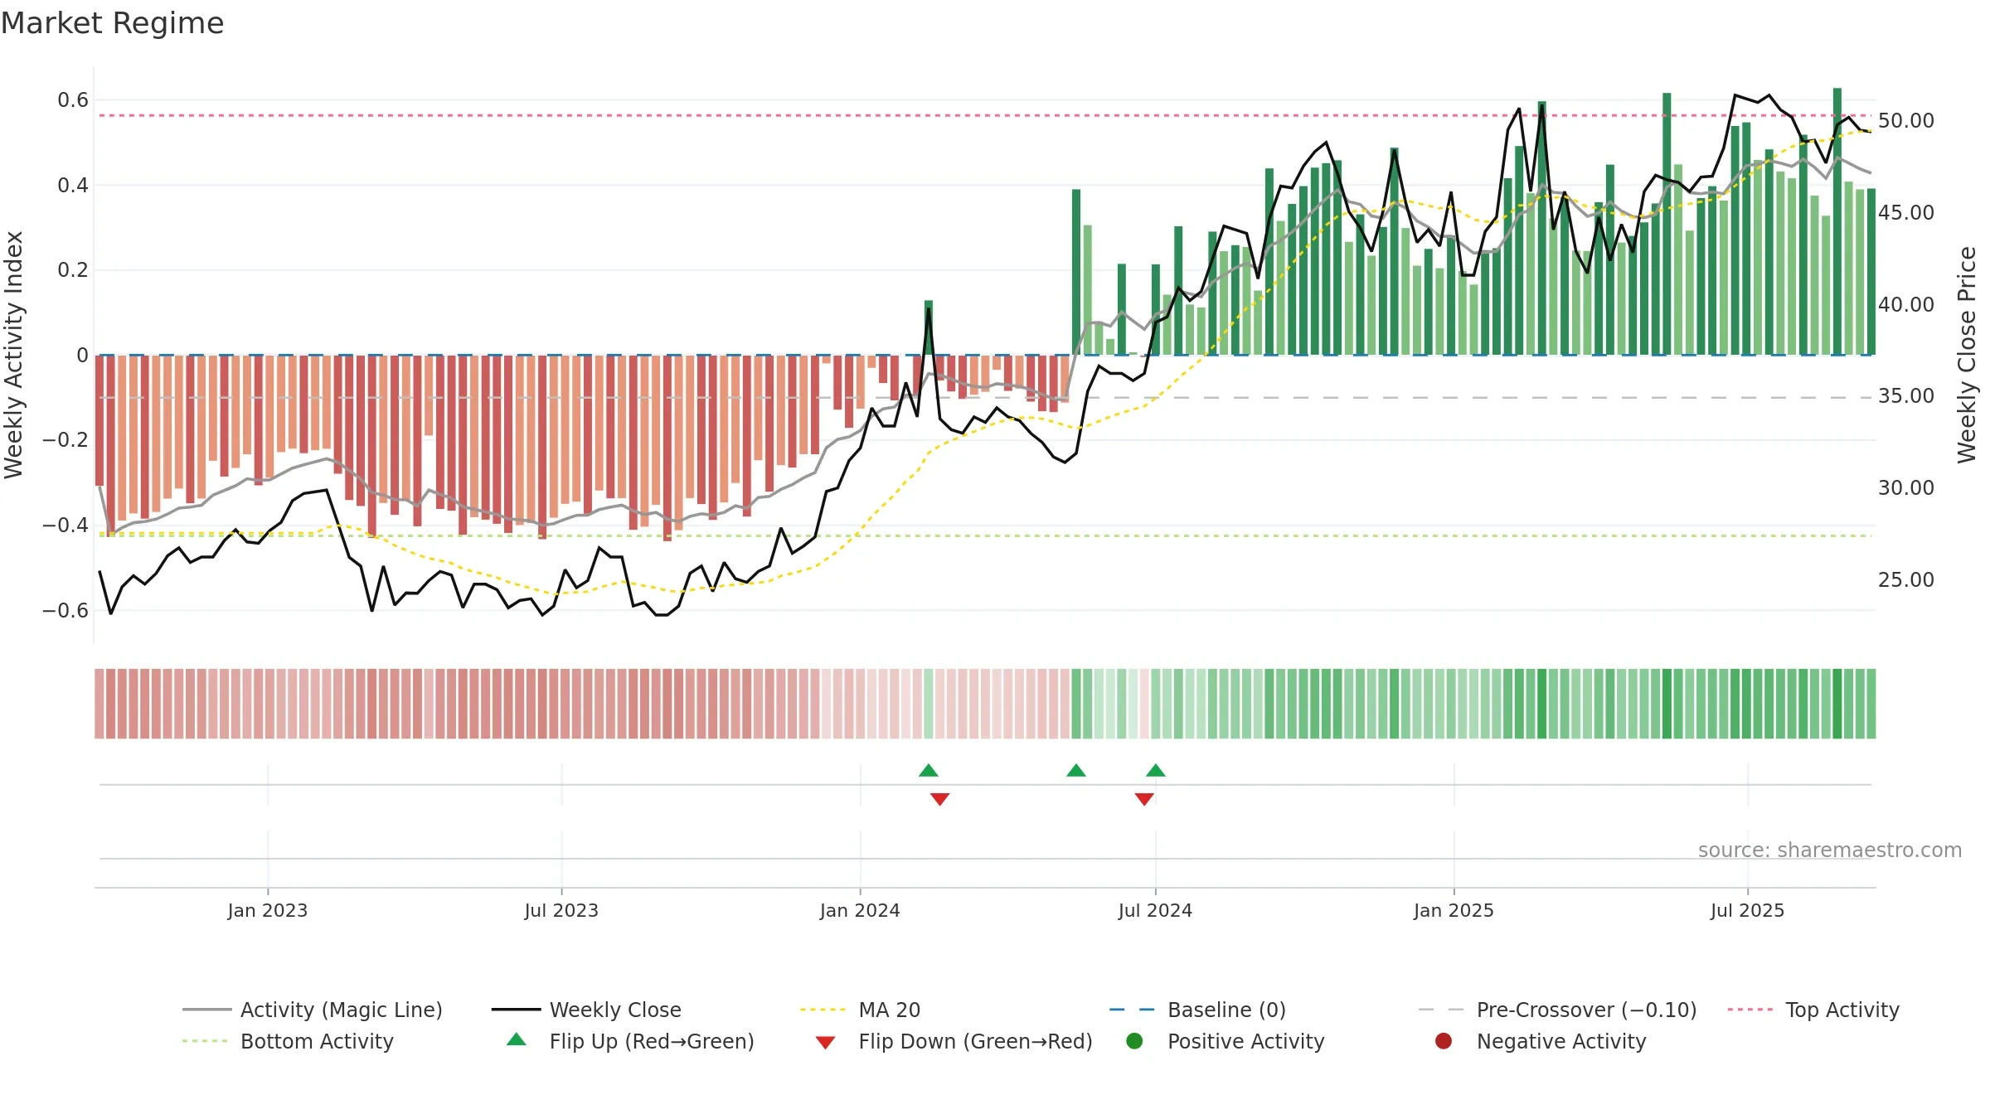The image size is (1990, 1119).
Task: Toggle the Flip Down (Green→Red) legend entry
Action: tap(954, 1041)
